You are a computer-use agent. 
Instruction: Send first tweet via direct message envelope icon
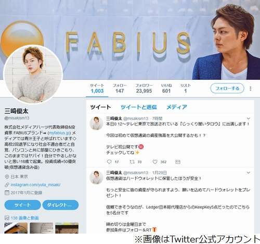pyautogui.click(x=178, y=162)
